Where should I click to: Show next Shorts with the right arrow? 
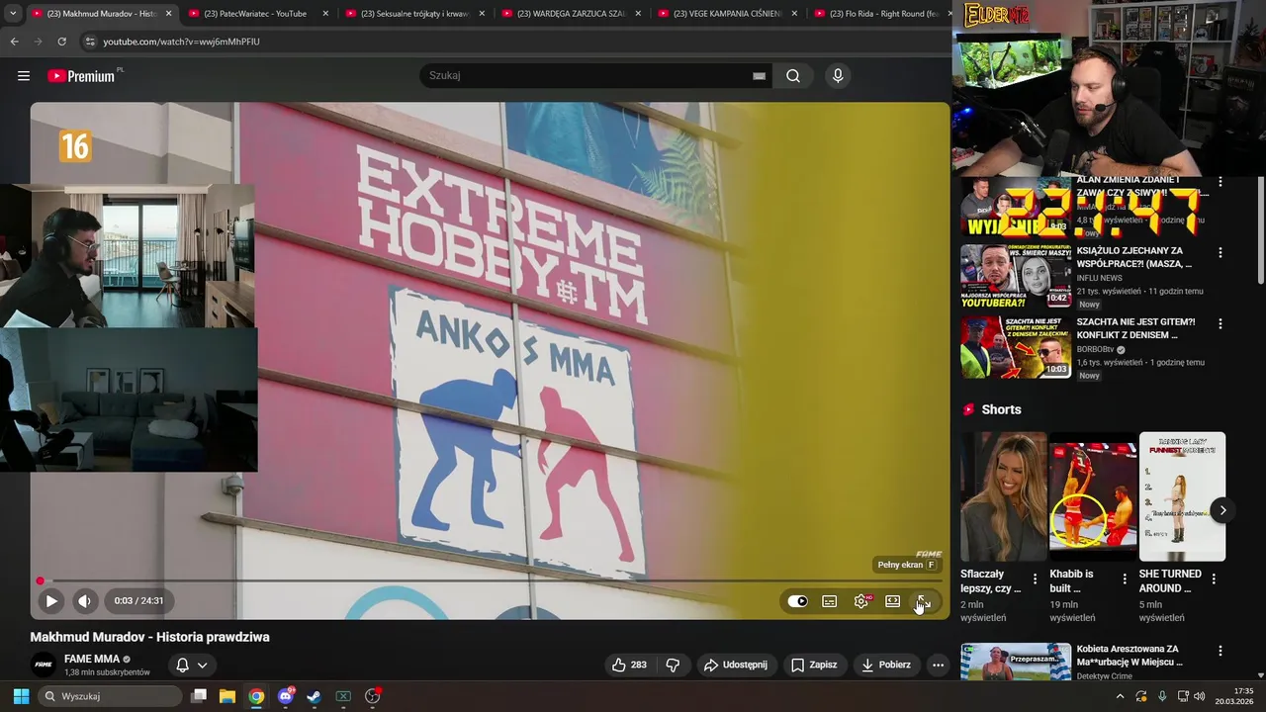(x=1222, y=510)
